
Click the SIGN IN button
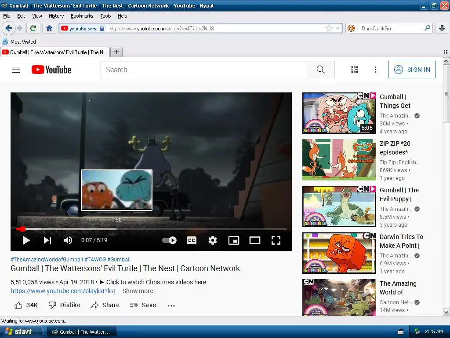[411, 70]
